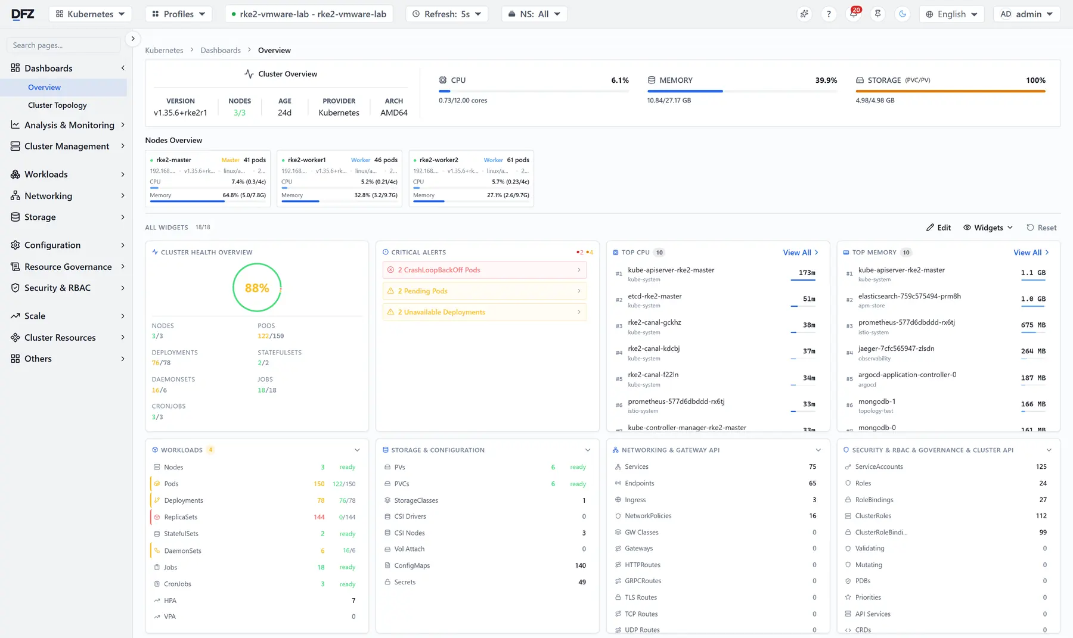The image size is (1073, 638).
Task: Click the Reset button
Action: click(x=1041, y=228)
